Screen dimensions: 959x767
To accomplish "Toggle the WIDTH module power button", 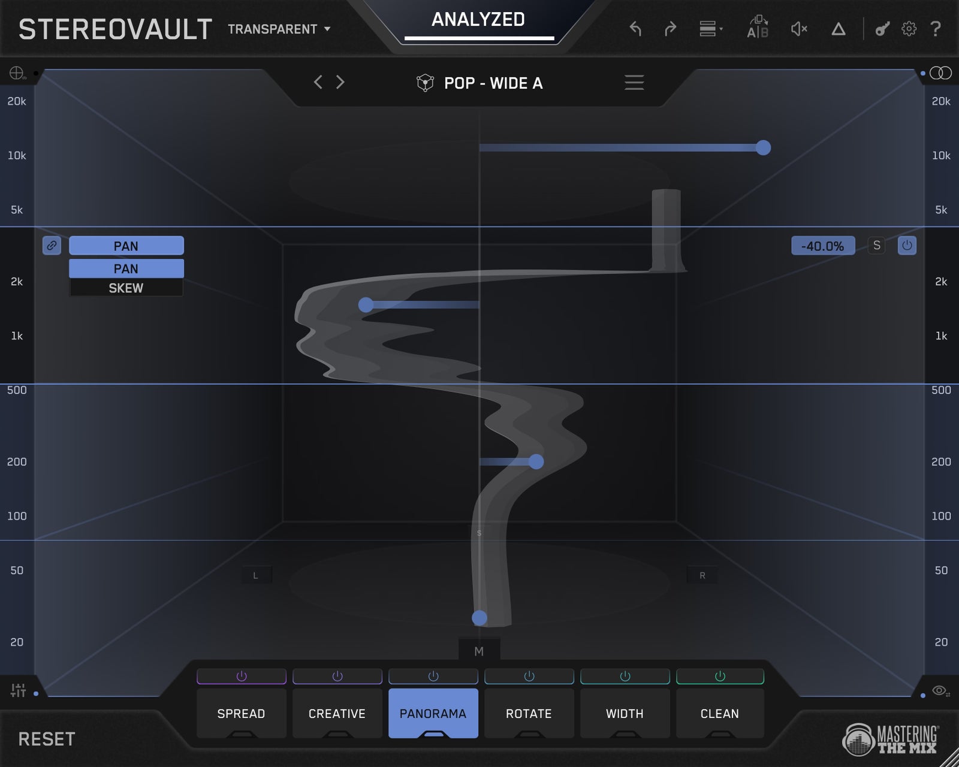I will pos(625,677).
